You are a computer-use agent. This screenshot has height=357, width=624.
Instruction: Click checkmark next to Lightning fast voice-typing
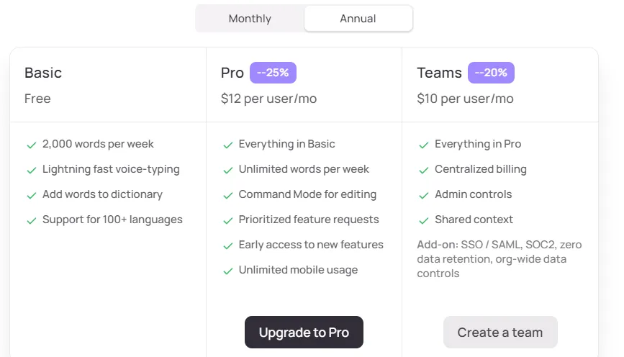(x=32, y=171)
